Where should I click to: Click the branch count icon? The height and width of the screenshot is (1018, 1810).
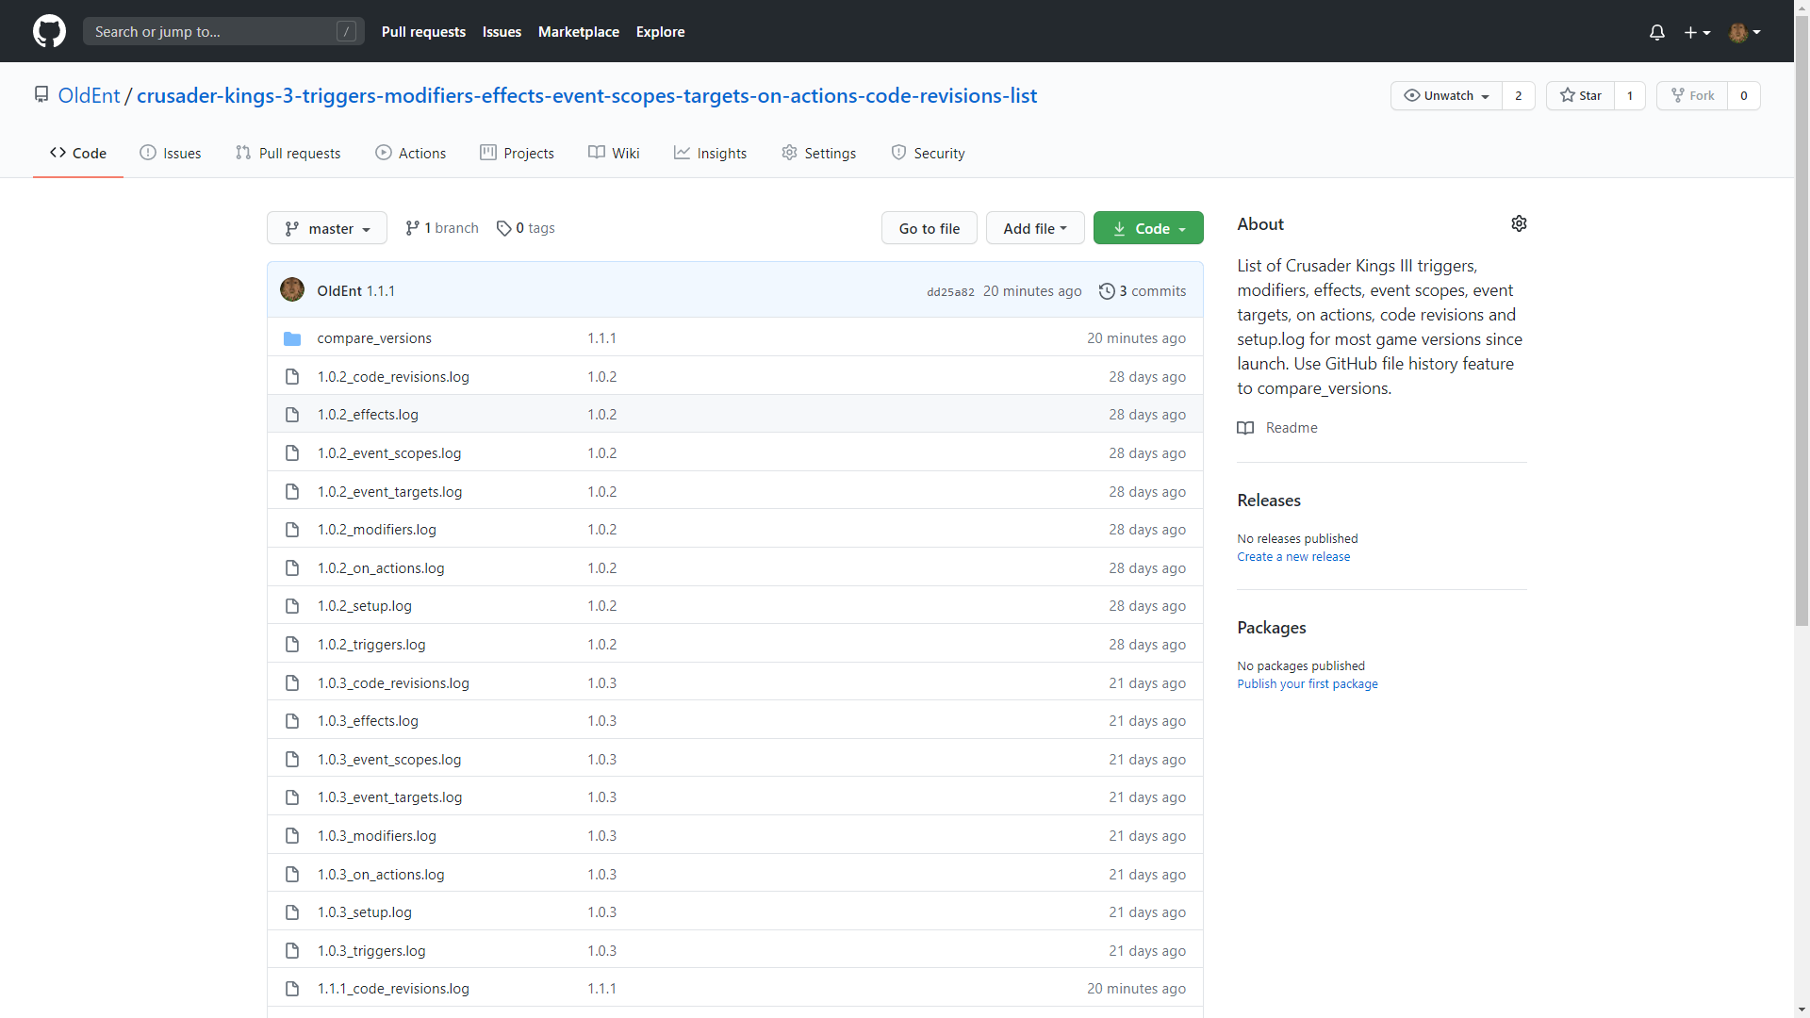pos(412,228)
